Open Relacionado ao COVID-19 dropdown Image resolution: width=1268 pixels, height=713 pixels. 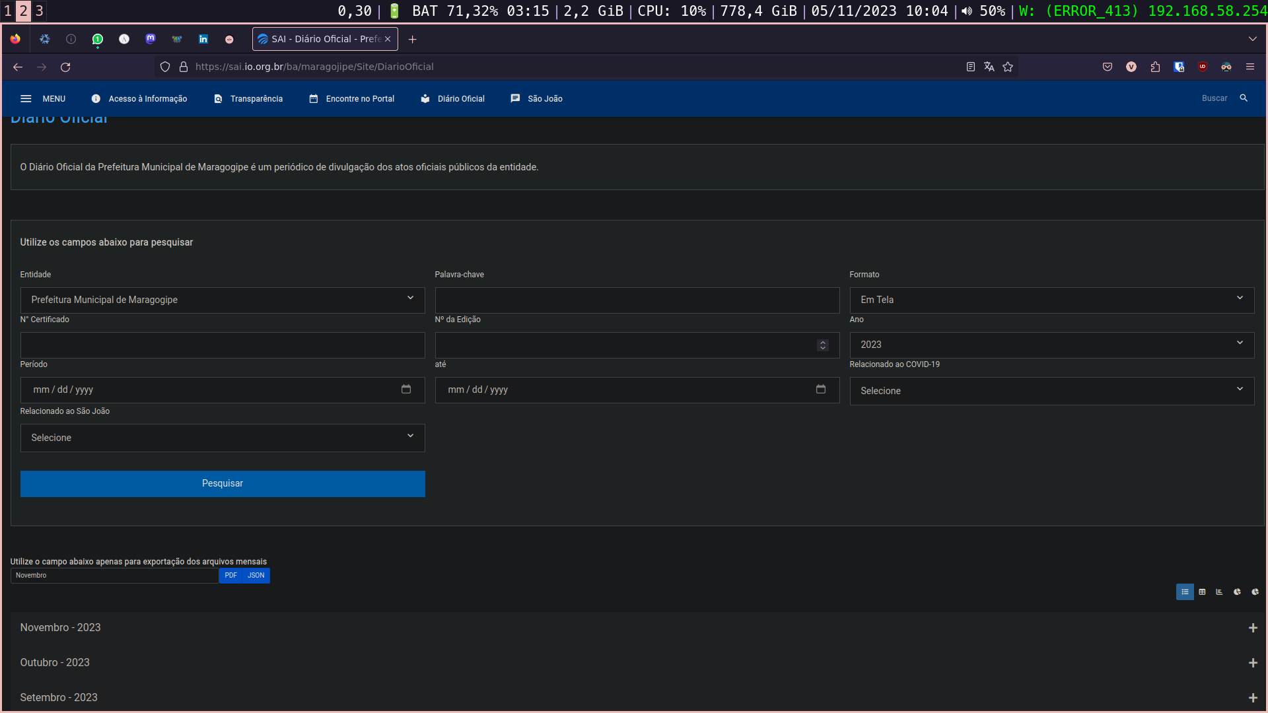1052,391
